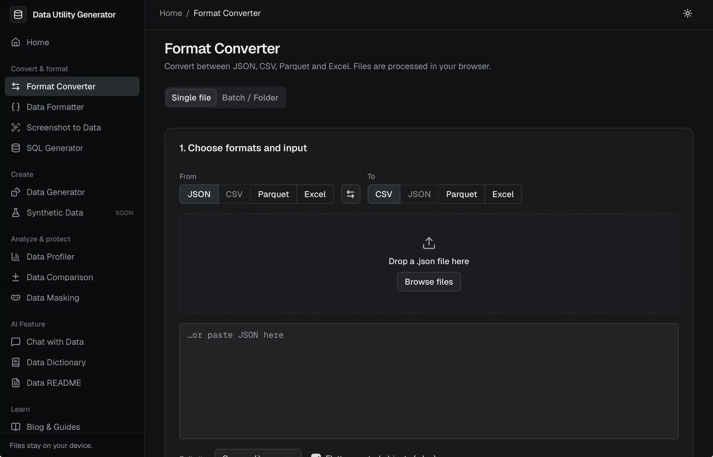713x457 pixels.
Task: Open Data README via its document icon
Action: 16,383
